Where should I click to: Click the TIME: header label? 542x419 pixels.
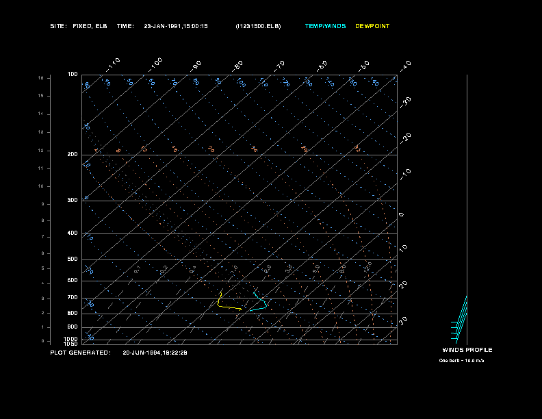tap(125, 26)
